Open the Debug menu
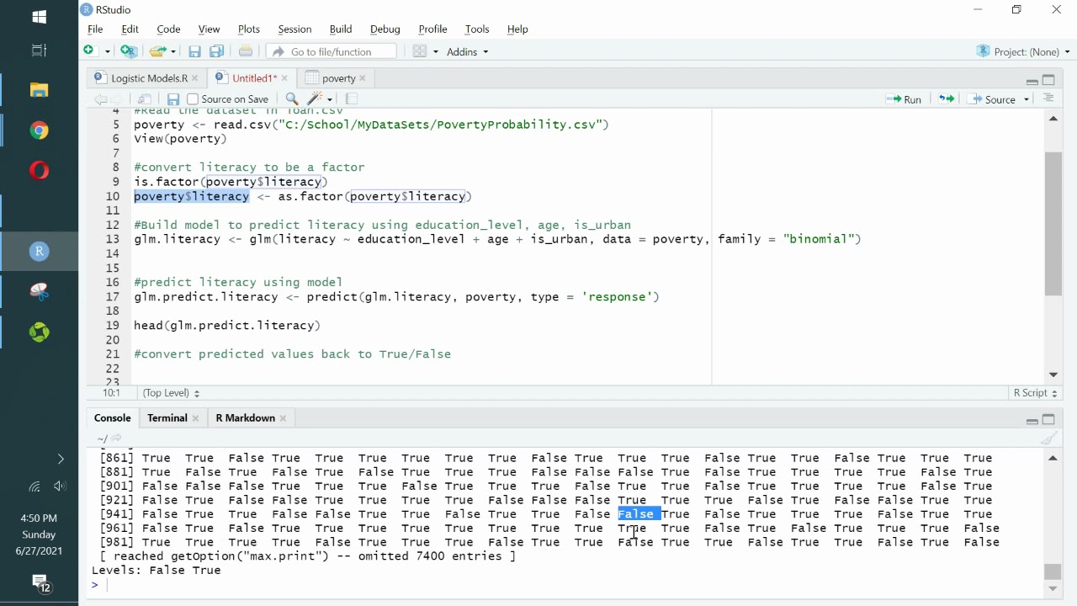The height and width of the screenshot is (606, 1077). click(385, 29)
